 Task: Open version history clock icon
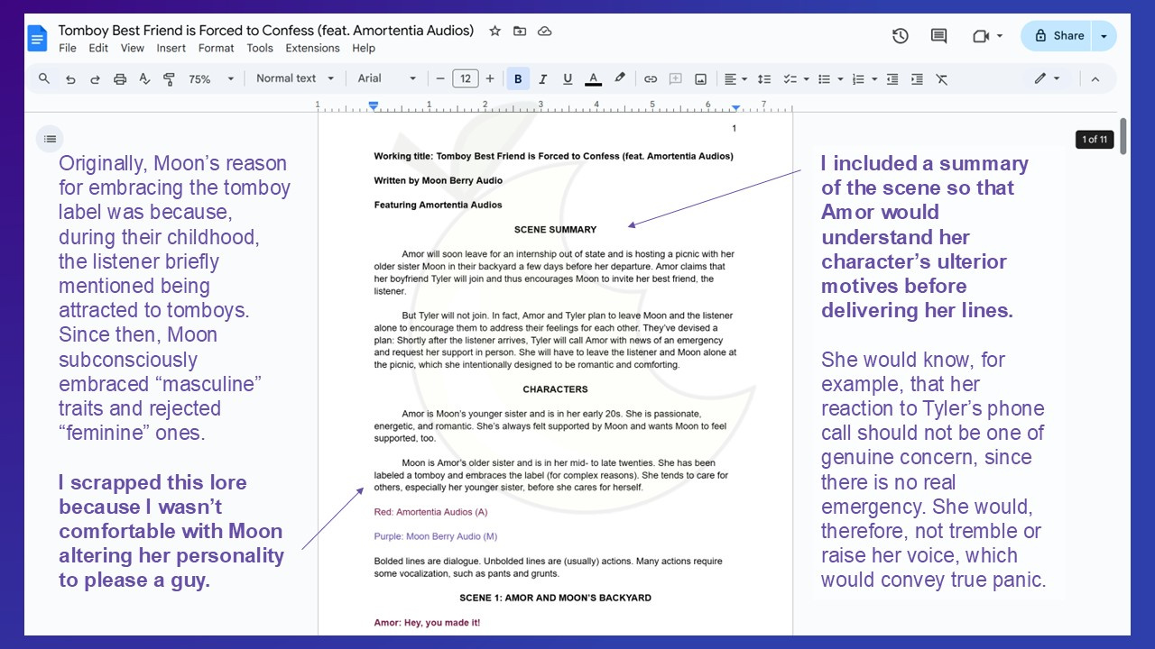pos(900,36)
